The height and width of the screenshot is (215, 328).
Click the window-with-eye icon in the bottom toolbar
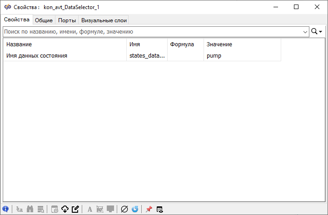[x=159, y=209]
